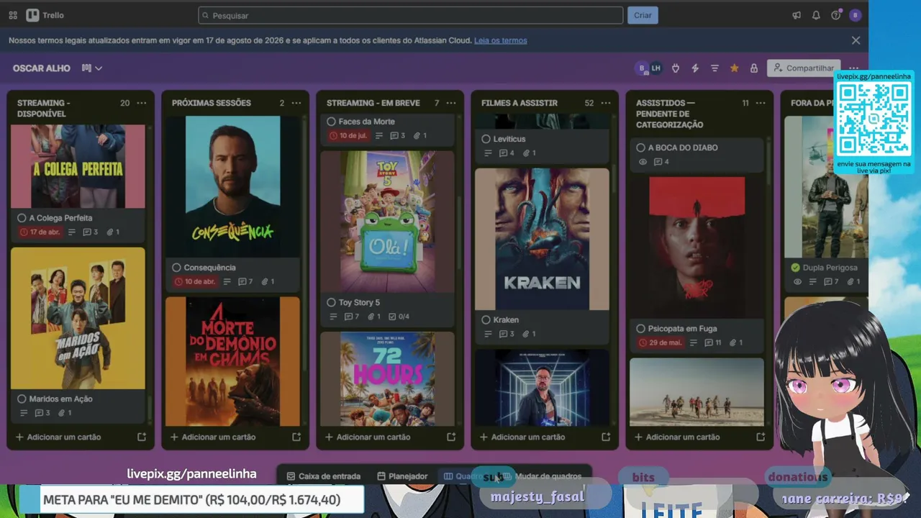The height and width of the screenshot is (518, 921).
Task: Open the Kraken poster card
Action: click(542, 240)
